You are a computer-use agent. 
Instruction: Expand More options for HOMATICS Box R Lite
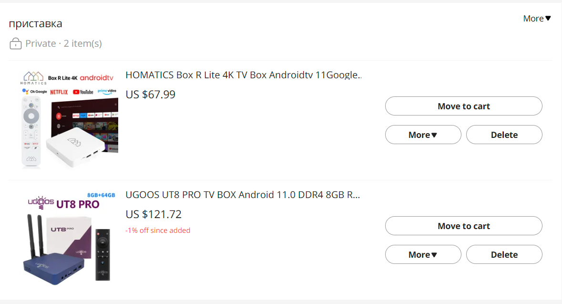pyautogui.click(x=423, y=135)
